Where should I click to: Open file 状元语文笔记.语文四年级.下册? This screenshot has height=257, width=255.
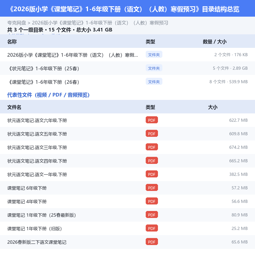pos(37,161)
